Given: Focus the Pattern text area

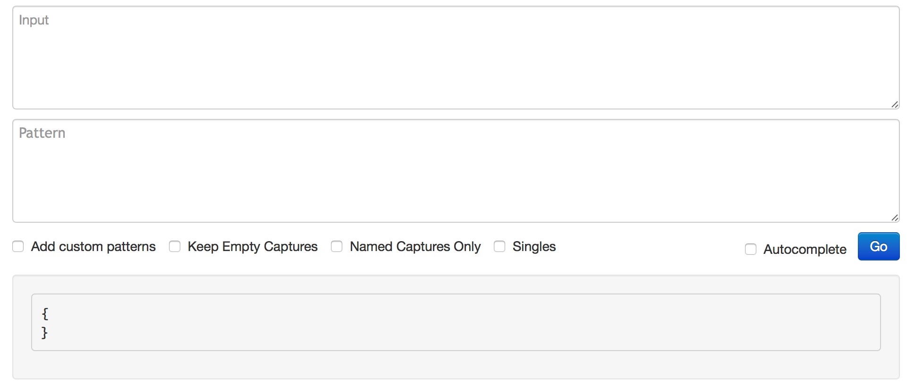Looking at the screenshot, I should (456, 171).
